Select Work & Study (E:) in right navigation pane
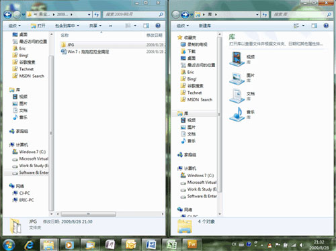Screen dimensions: 336x251 click(199, 189)
